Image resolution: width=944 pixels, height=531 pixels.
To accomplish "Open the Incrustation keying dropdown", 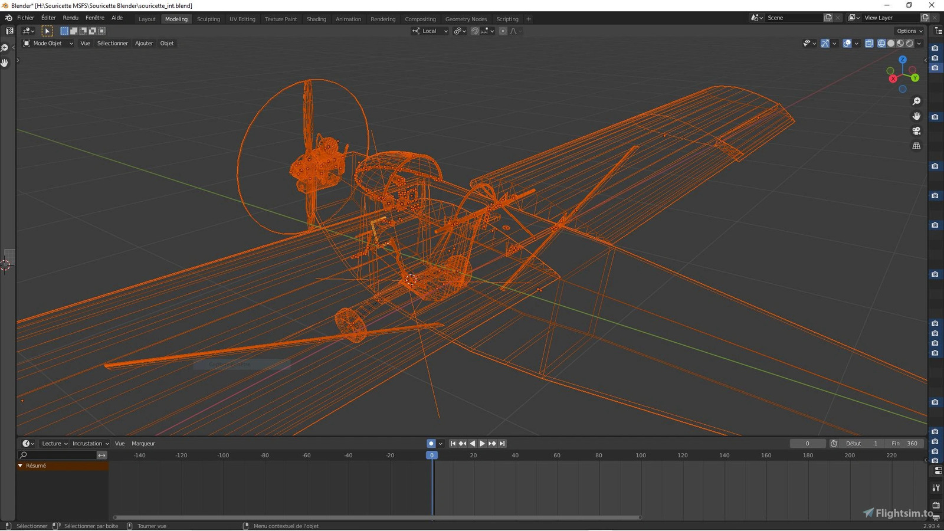I will (90, 444).
